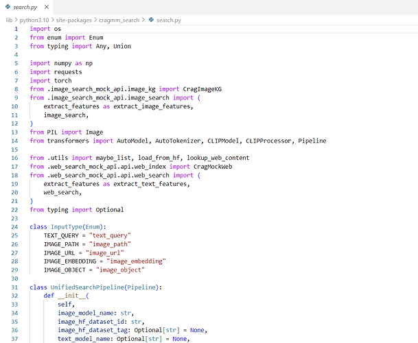Viewport: 418px width, 343px height.
Task: Click "requests" on line 6
Action: [x=68, y=72]
